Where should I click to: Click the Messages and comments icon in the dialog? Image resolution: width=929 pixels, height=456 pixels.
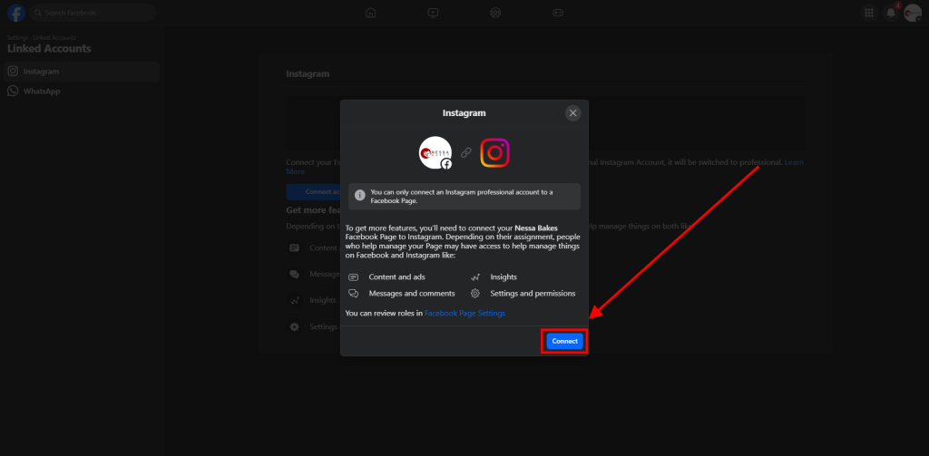[x=353, y=293]
